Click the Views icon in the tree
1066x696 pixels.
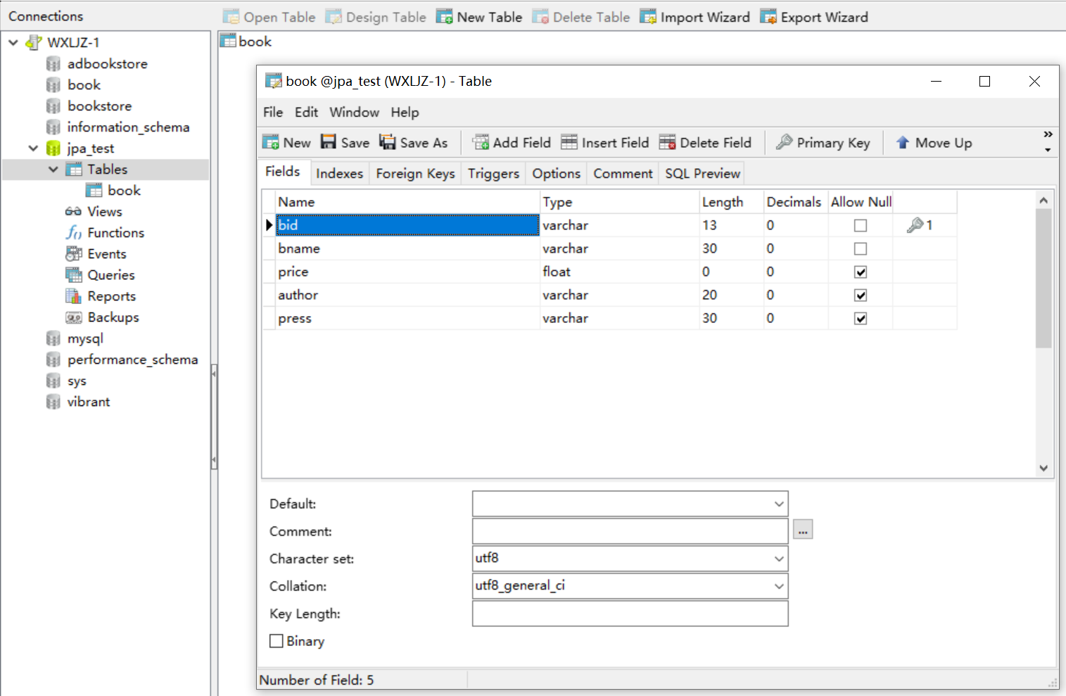click(73, 212)
